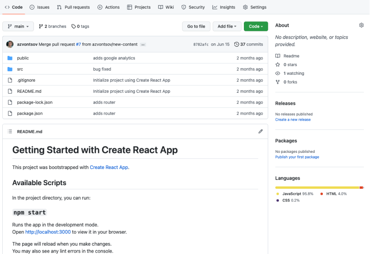Open package.json's 'adds router' commit

click(x=104, y=114)
